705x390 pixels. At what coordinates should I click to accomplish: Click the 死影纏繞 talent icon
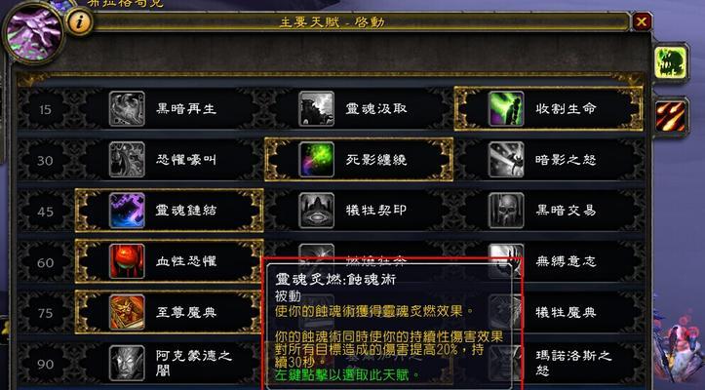pyautogui.click(x=317, y=160)
